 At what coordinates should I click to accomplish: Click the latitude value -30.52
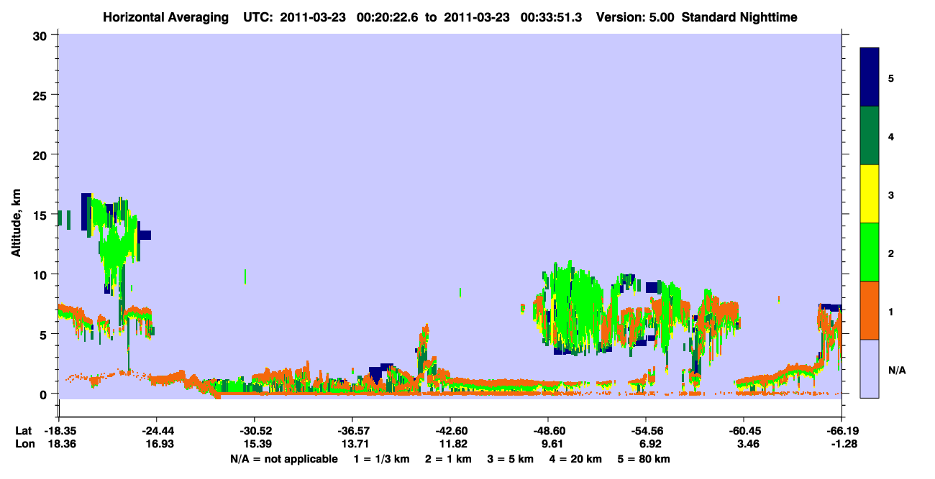[x=254, y=431]
